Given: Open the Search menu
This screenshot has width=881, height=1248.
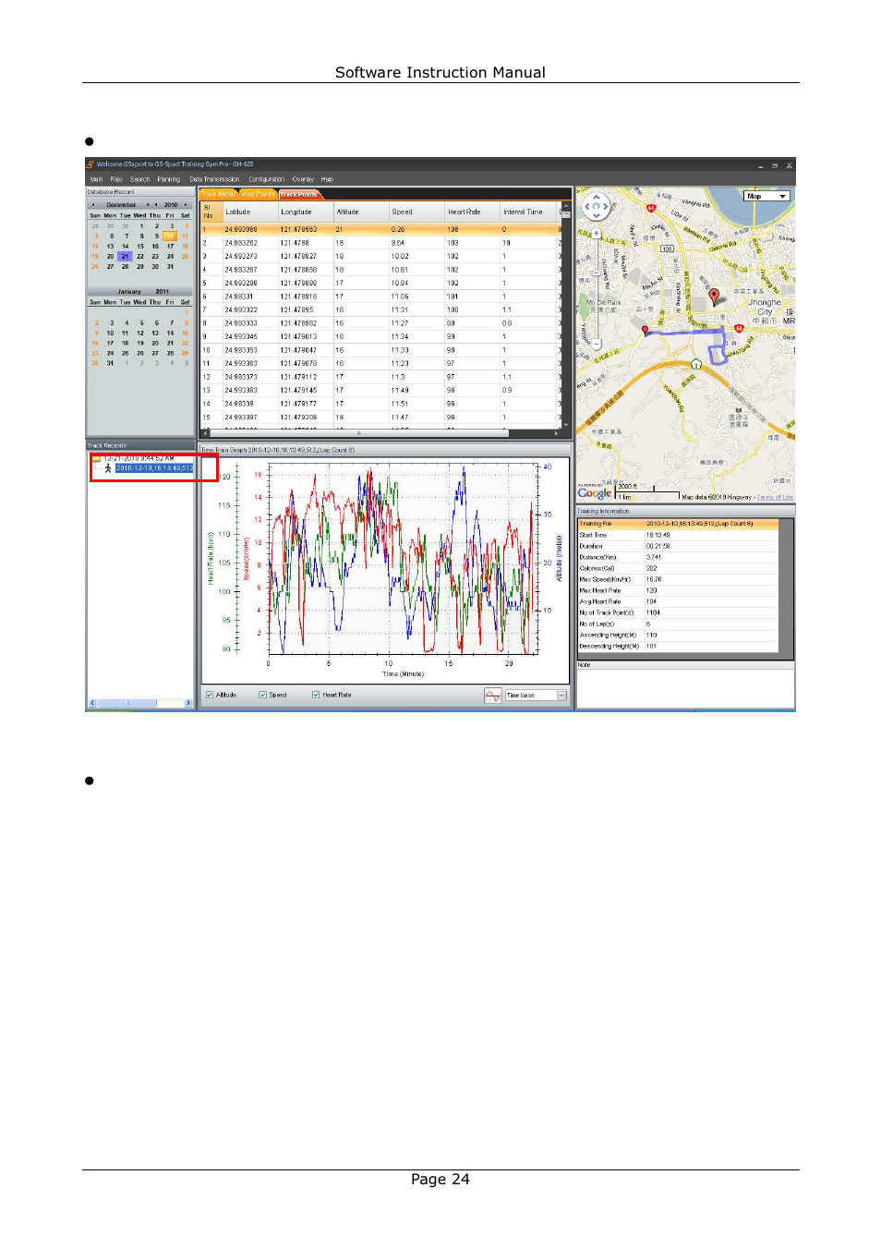Looking at the screenshot, I should pos(139,179).
